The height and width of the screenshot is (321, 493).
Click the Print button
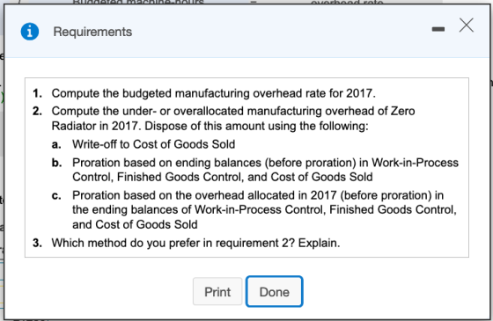(217, 292)
